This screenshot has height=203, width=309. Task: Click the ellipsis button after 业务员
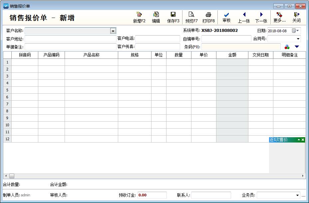[303, 196]
